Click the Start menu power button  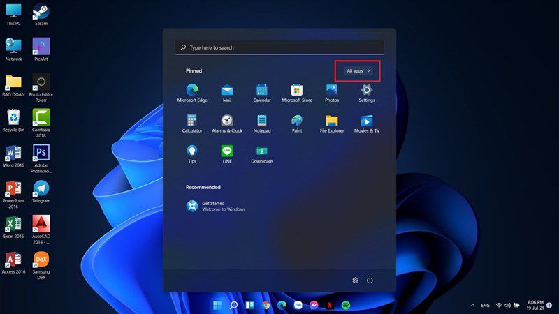370,281
